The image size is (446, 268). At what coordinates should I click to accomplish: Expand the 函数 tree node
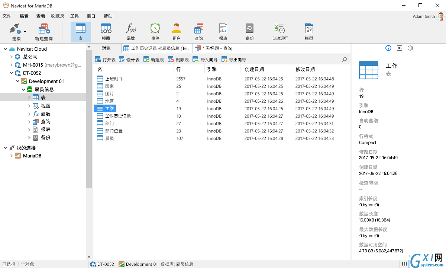tap(29, 114)
